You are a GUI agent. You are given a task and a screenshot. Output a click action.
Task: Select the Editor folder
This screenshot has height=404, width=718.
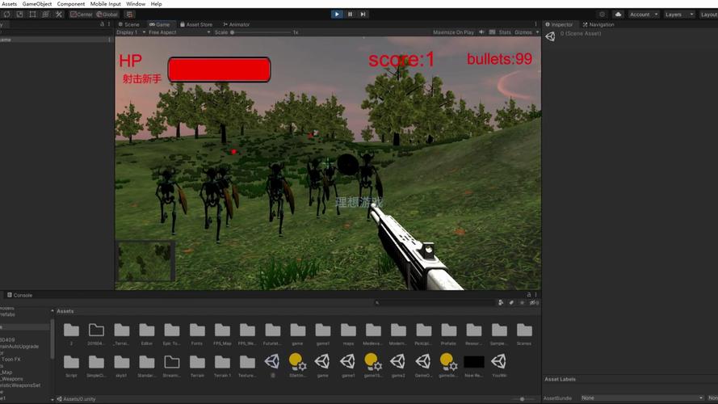(146, 334)
